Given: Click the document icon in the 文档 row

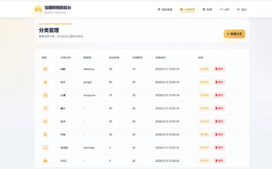Looking at the screenshot, I should coord(45,135).
